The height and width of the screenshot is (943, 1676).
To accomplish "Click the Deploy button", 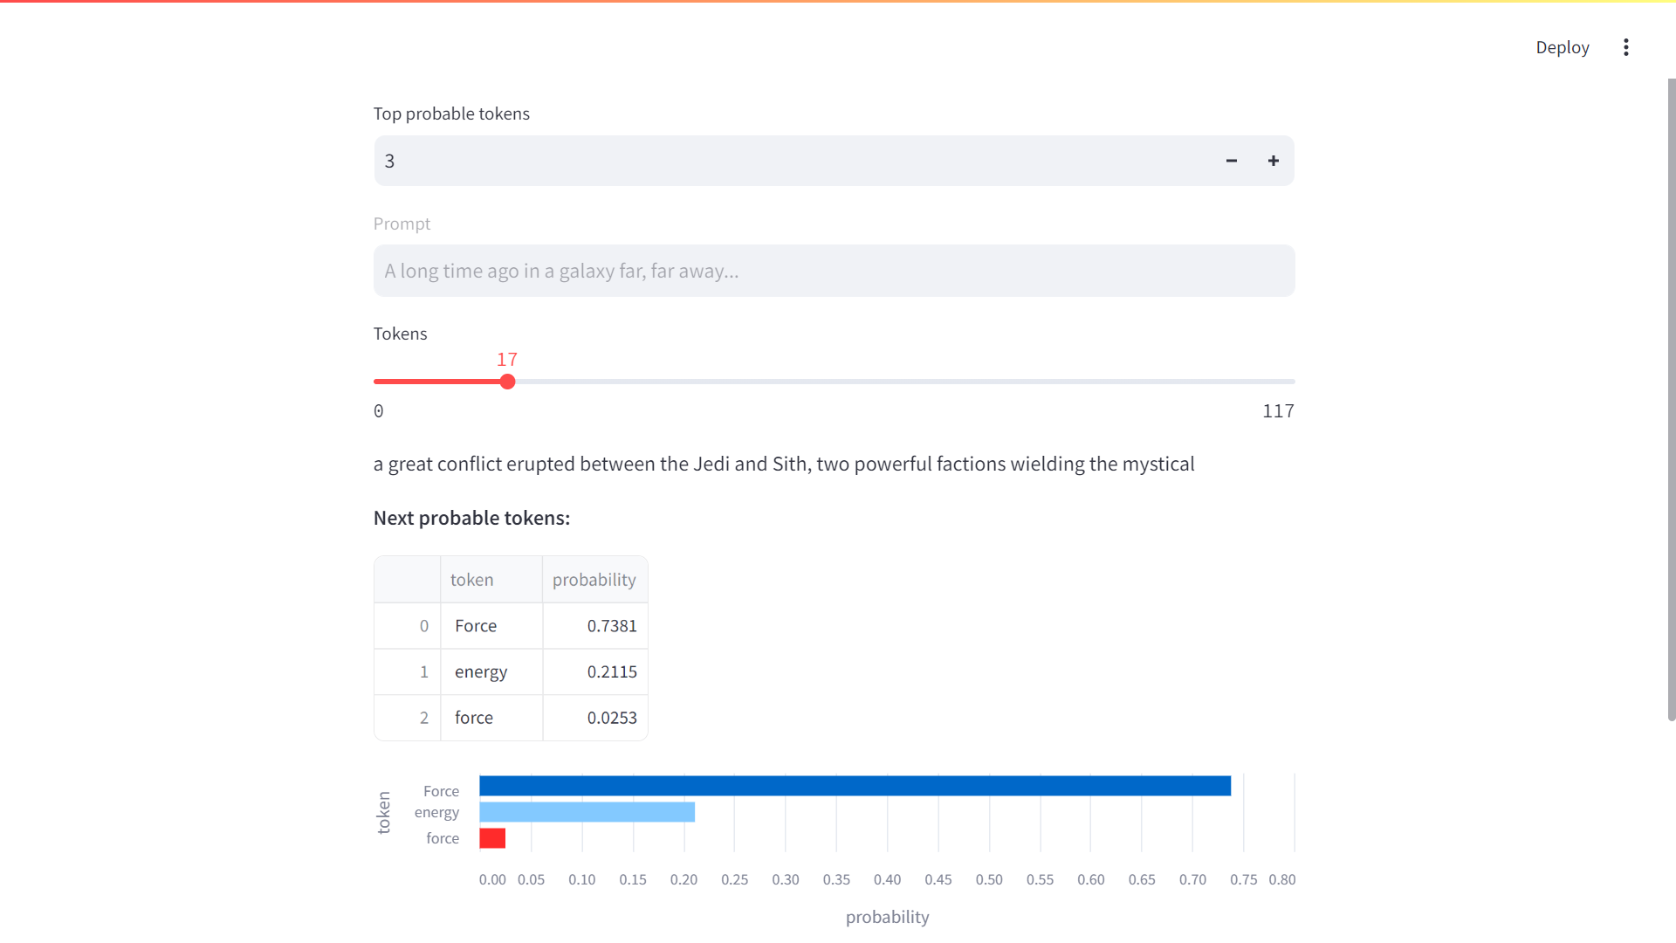I will 1563,47.
